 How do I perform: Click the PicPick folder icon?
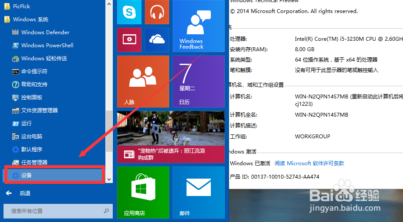7,6
